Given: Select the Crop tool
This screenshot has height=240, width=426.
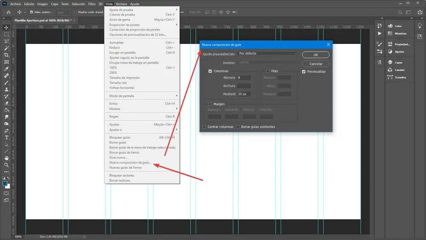Looking at the screenshot, I should (x=6, y=55).
